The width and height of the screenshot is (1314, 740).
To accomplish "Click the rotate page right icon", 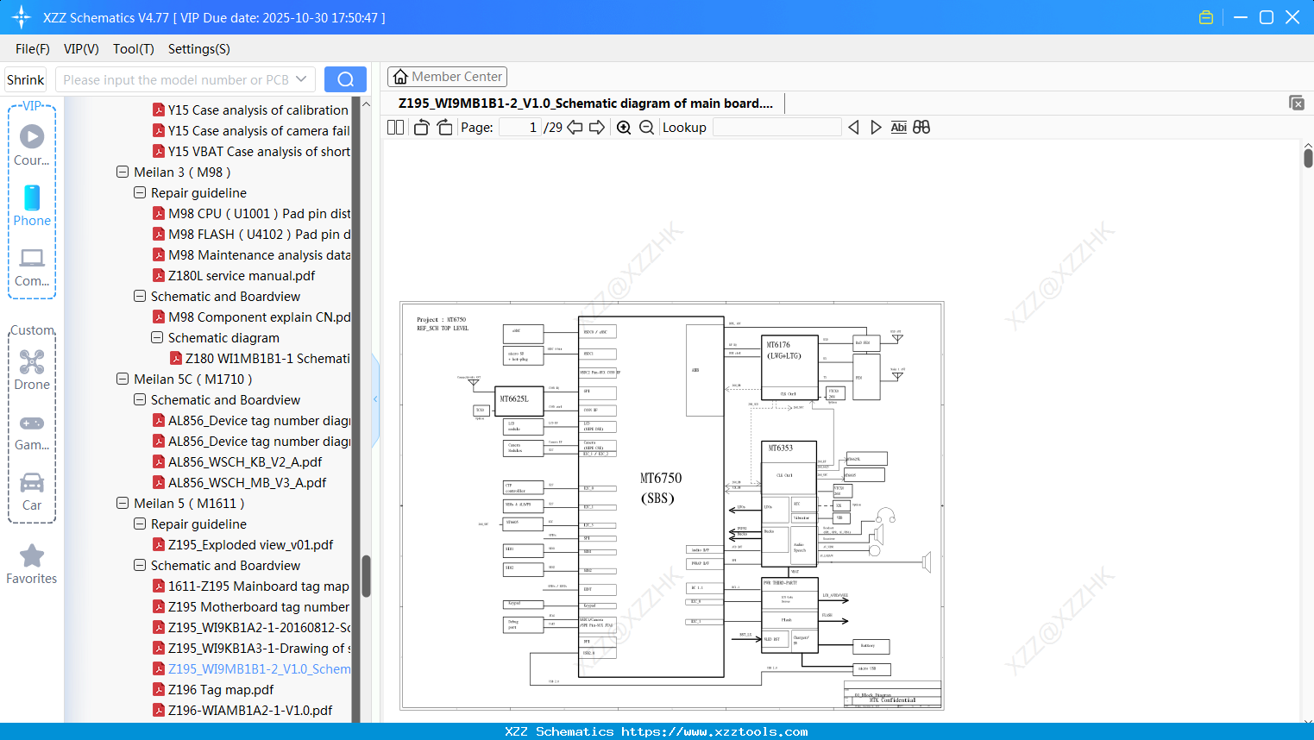I will point(443,127).
